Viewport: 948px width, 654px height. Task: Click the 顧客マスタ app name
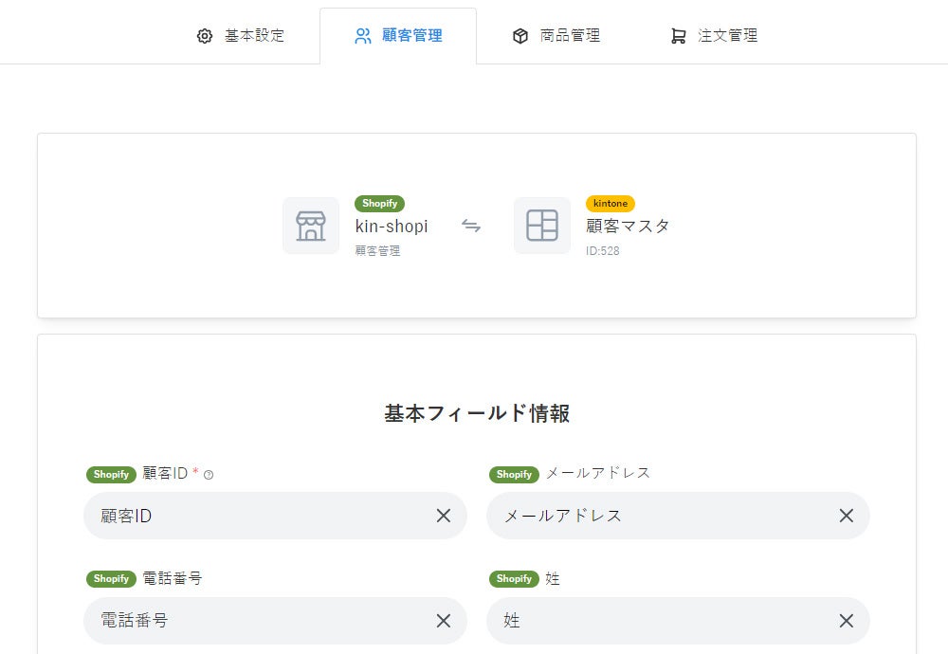point(628,226)
